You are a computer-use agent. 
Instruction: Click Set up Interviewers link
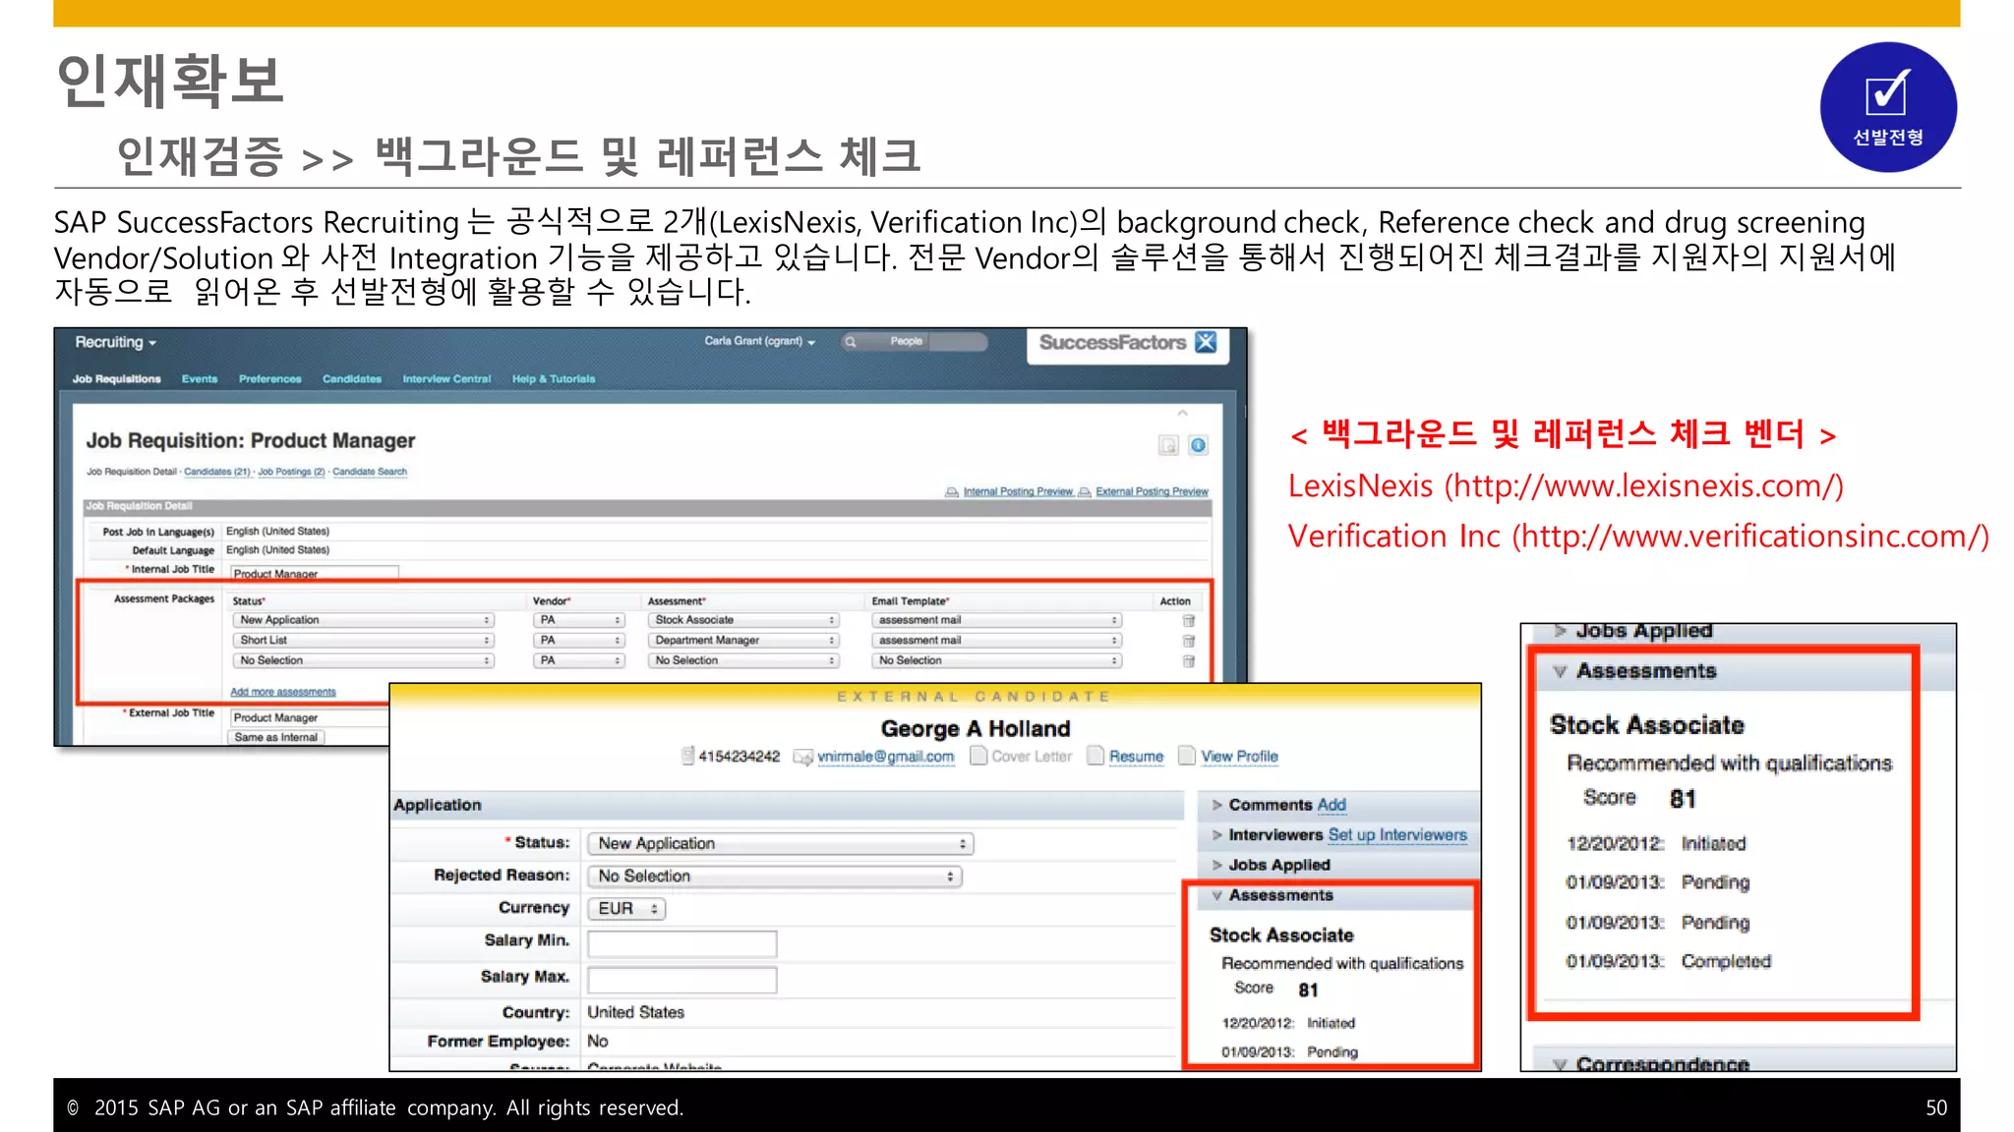tap(1397, 835)
